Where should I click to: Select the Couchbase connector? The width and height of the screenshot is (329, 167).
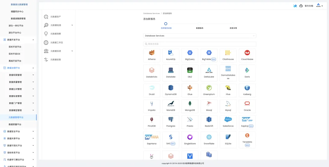click(x=247, y=56)
